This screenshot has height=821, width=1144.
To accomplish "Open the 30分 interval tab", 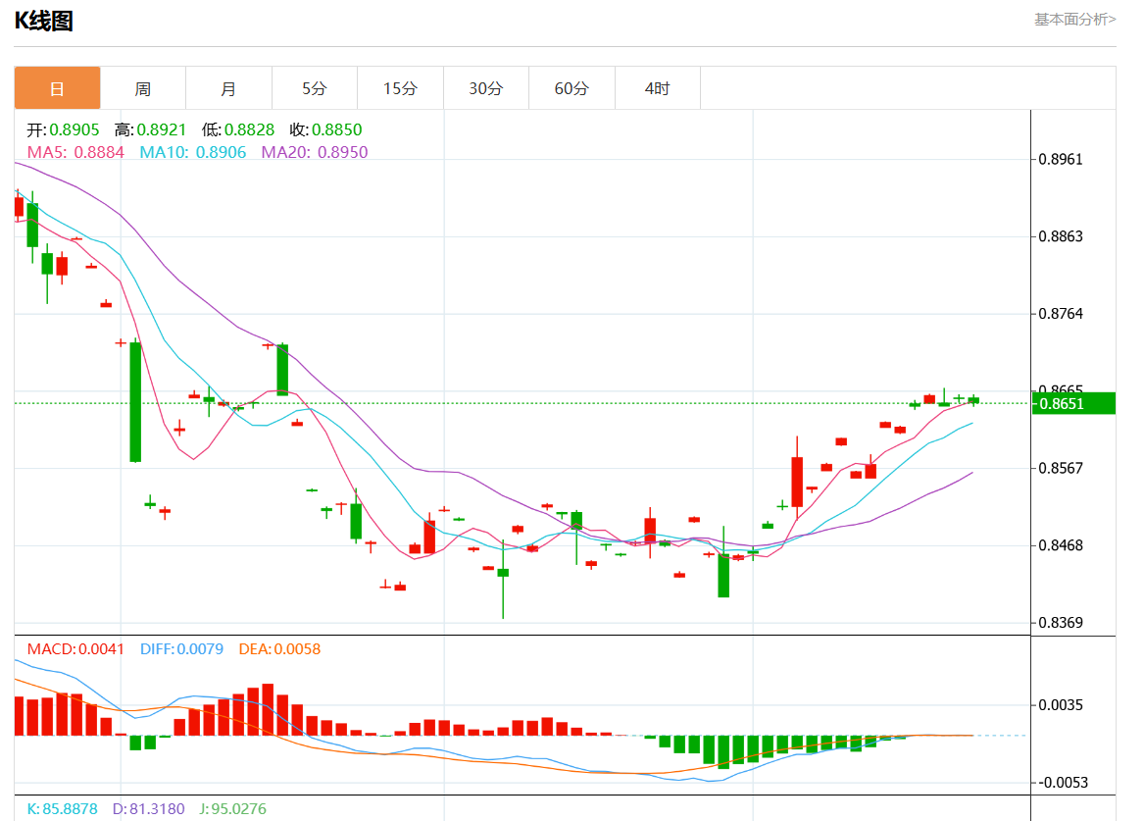I will [x=486, y=88].
